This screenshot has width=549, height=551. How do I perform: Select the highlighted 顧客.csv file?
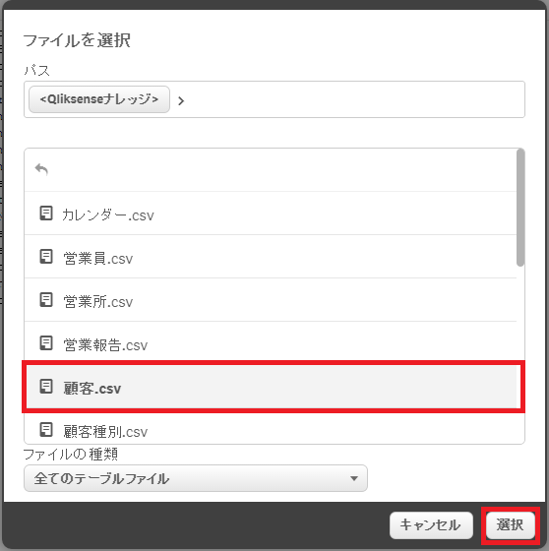point(274,387)
